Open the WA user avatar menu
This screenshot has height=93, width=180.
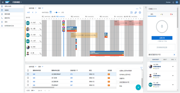click(x=177, y=2)
